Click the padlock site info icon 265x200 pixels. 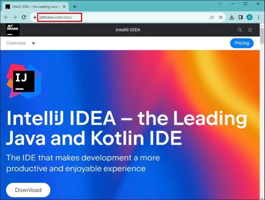click(x=35, y=17)
